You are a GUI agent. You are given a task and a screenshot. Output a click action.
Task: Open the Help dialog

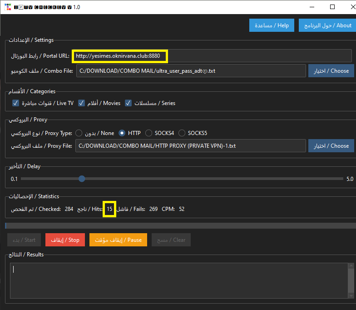272,25
